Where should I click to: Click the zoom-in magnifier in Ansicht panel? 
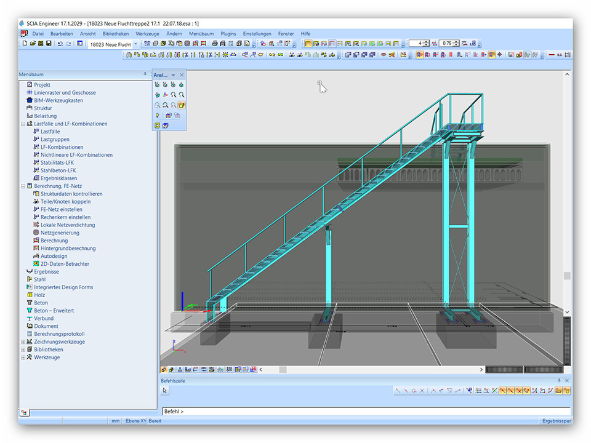[174, 95]
